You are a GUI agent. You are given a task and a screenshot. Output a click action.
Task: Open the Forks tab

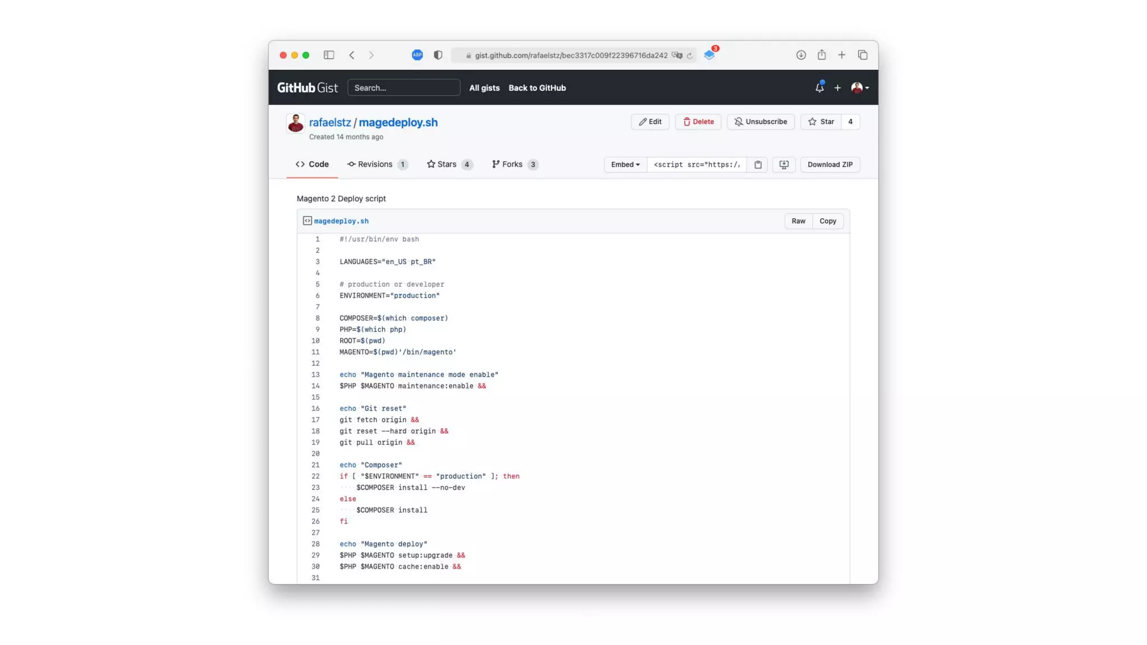514,165
